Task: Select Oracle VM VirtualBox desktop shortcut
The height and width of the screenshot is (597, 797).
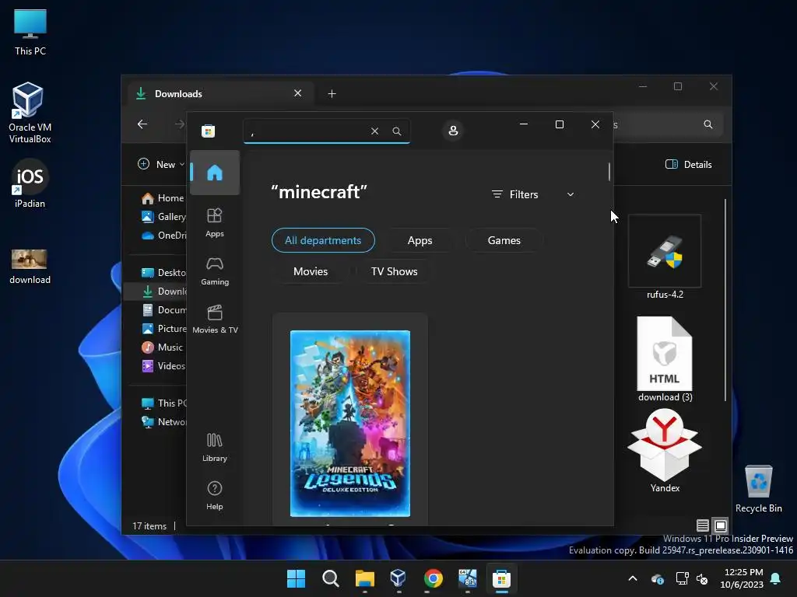Action: pos(30,113)
